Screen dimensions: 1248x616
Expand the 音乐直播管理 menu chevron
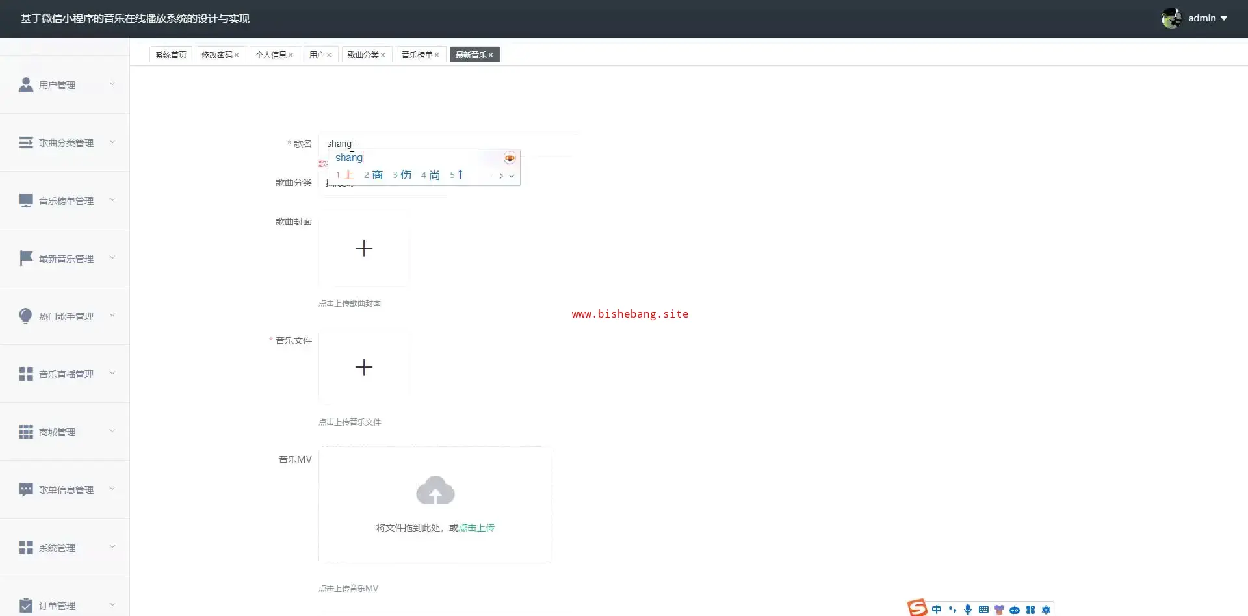112,373
